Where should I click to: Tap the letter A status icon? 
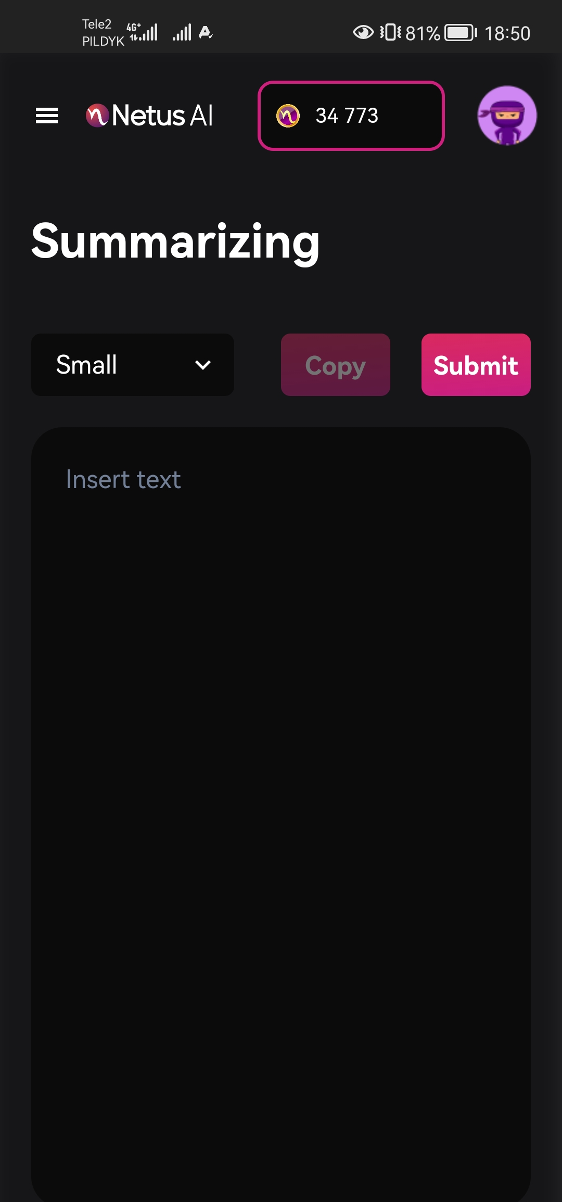coord(206,33)
